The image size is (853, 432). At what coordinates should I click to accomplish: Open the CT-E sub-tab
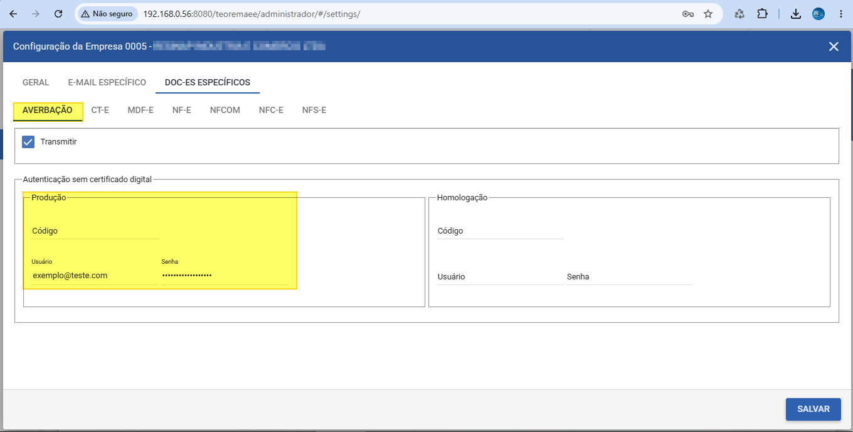pyautogui.click(x=100, y=111)
